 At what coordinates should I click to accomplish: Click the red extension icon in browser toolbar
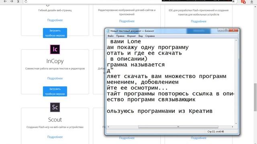(243, 2)
